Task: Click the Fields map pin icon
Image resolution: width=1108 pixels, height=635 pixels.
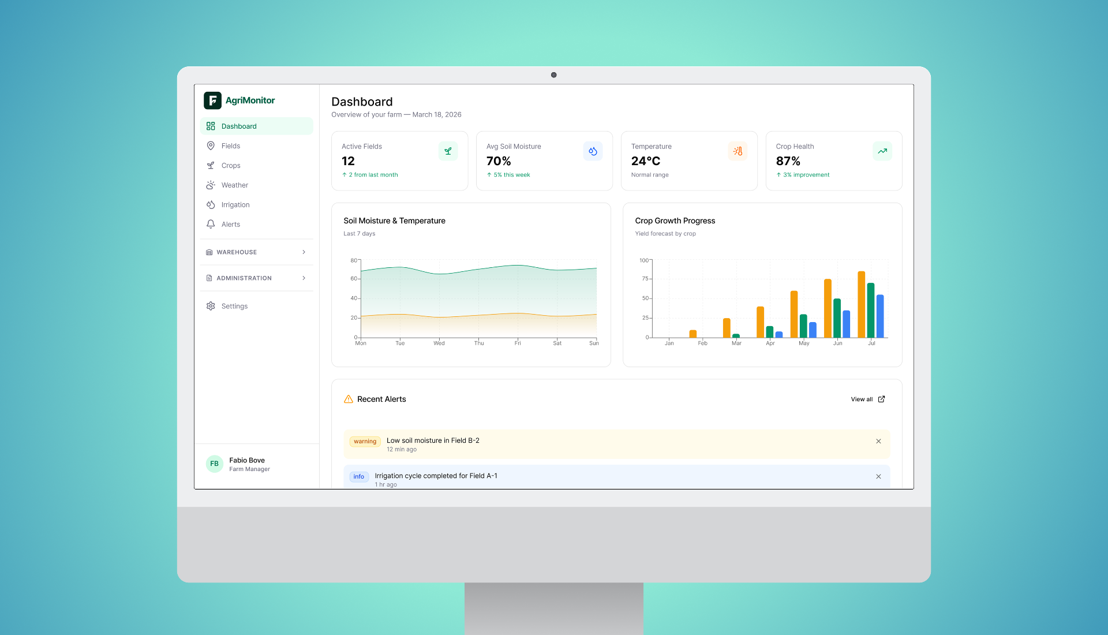Action: pos(211,146)
